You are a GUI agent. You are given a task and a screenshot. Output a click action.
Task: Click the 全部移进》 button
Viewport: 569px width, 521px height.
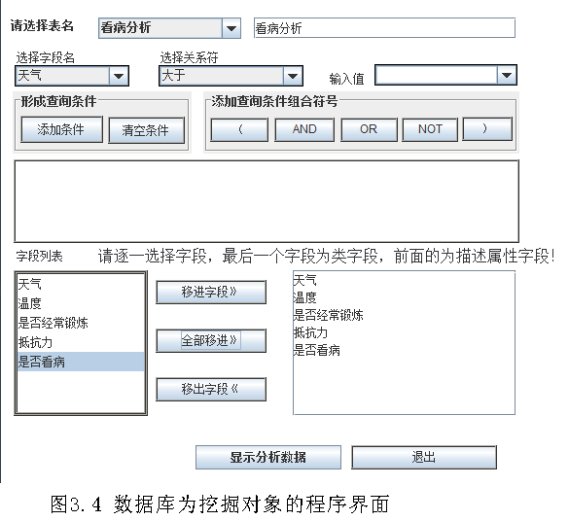pos(211,340)
